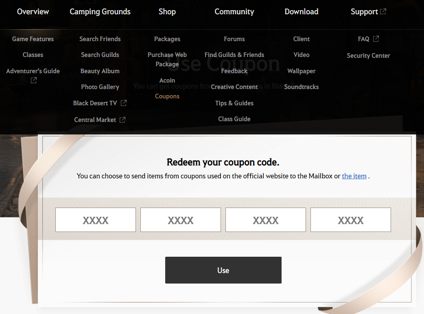Go to Tips & Guides
The image size is (424, 314).
click(234, 103)
